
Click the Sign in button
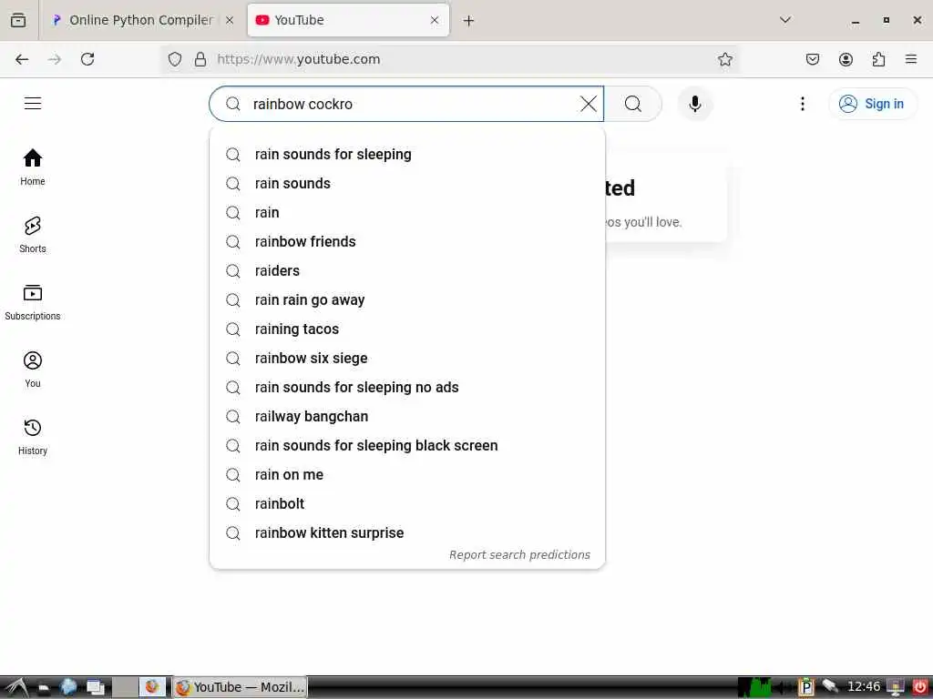coord(872,104)
